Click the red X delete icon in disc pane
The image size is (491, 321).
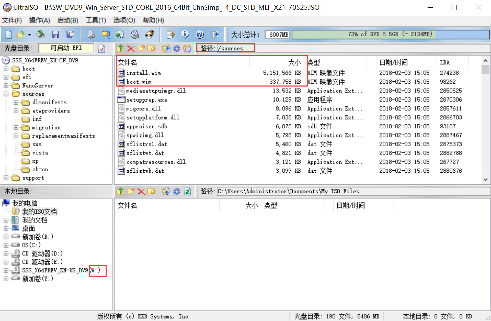pos(131,48)
